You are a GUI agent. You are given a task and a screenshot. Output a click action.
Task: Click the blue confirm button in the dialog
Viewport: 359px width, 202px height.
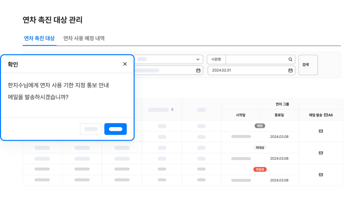coord(115,129)
